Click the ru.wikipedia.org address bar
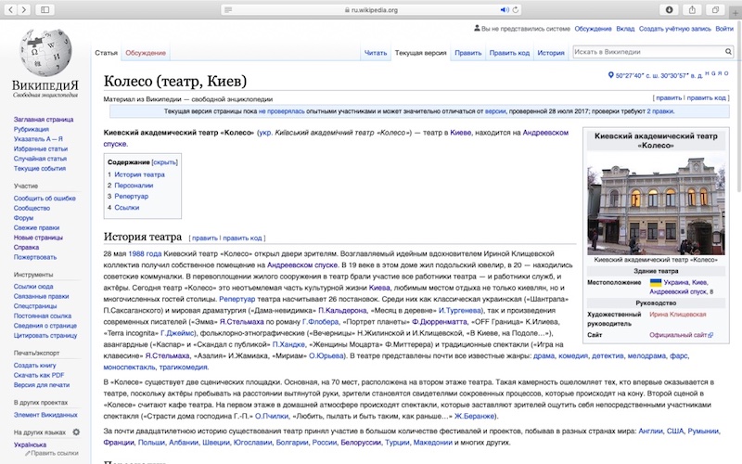 371,9
